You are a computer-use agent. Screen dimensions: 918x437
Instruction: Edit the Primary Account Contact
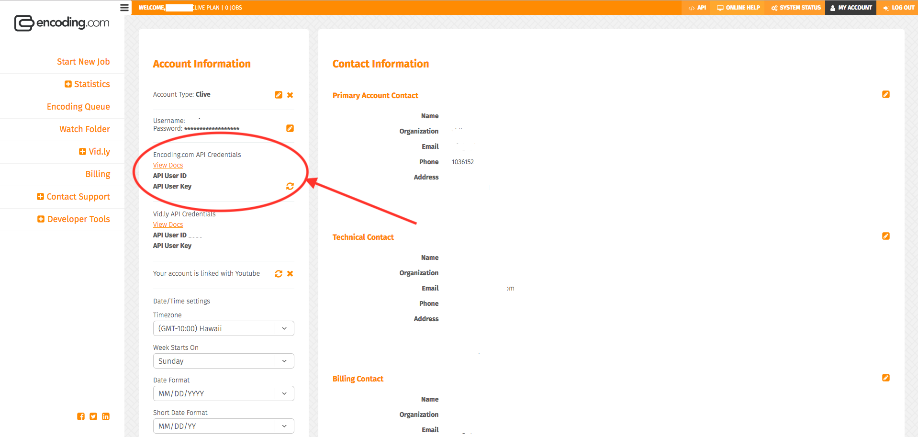tap(886, 94)
